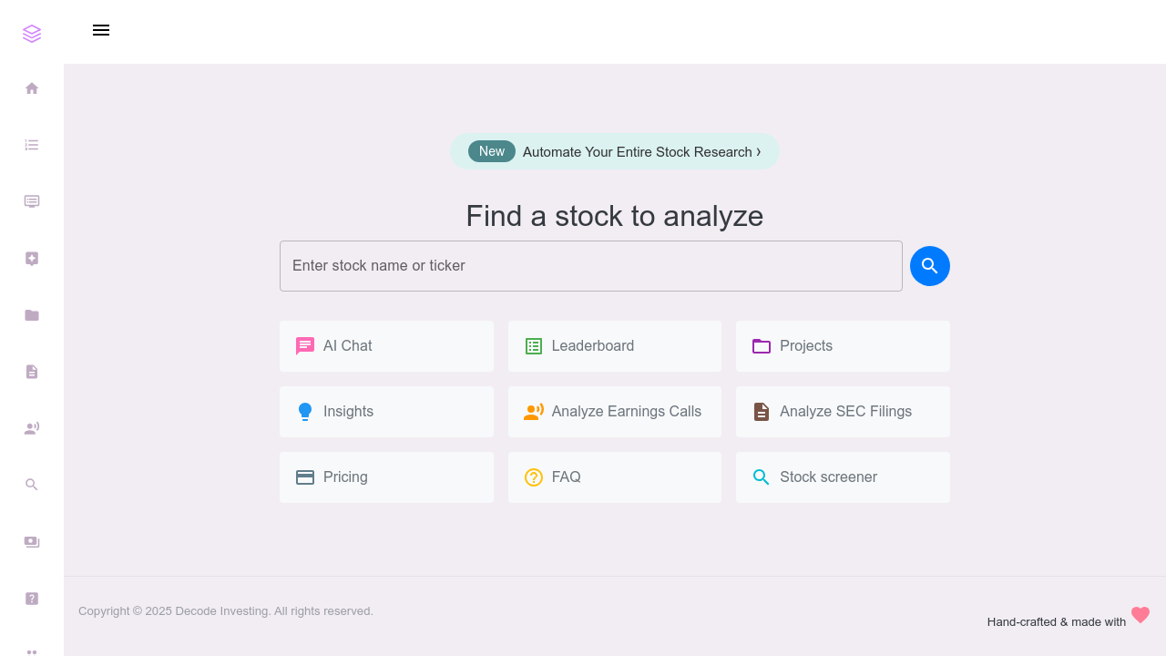Click the Pricing card
The height and width of the screenshot is (656, 1166).
click(x=386, y=477)
